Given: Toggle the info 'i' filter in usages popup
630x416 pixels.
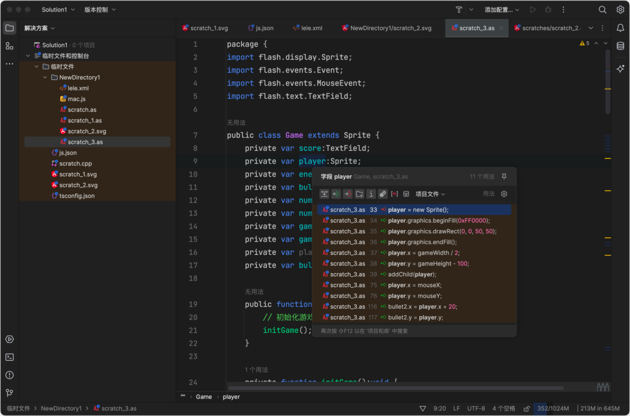Looking at the screenshot, I should click(371, 194).
